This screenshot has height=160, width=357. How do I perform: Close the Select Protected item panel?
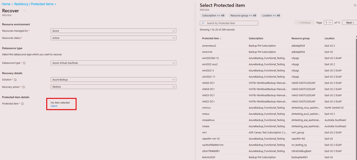[x=355, y=5]
